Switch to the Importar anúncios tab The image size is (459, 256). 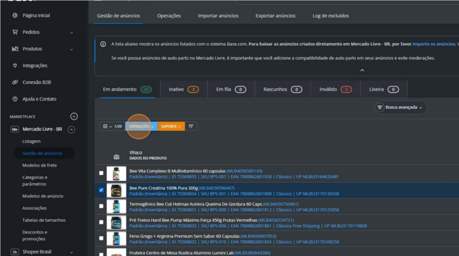[218, 16]
